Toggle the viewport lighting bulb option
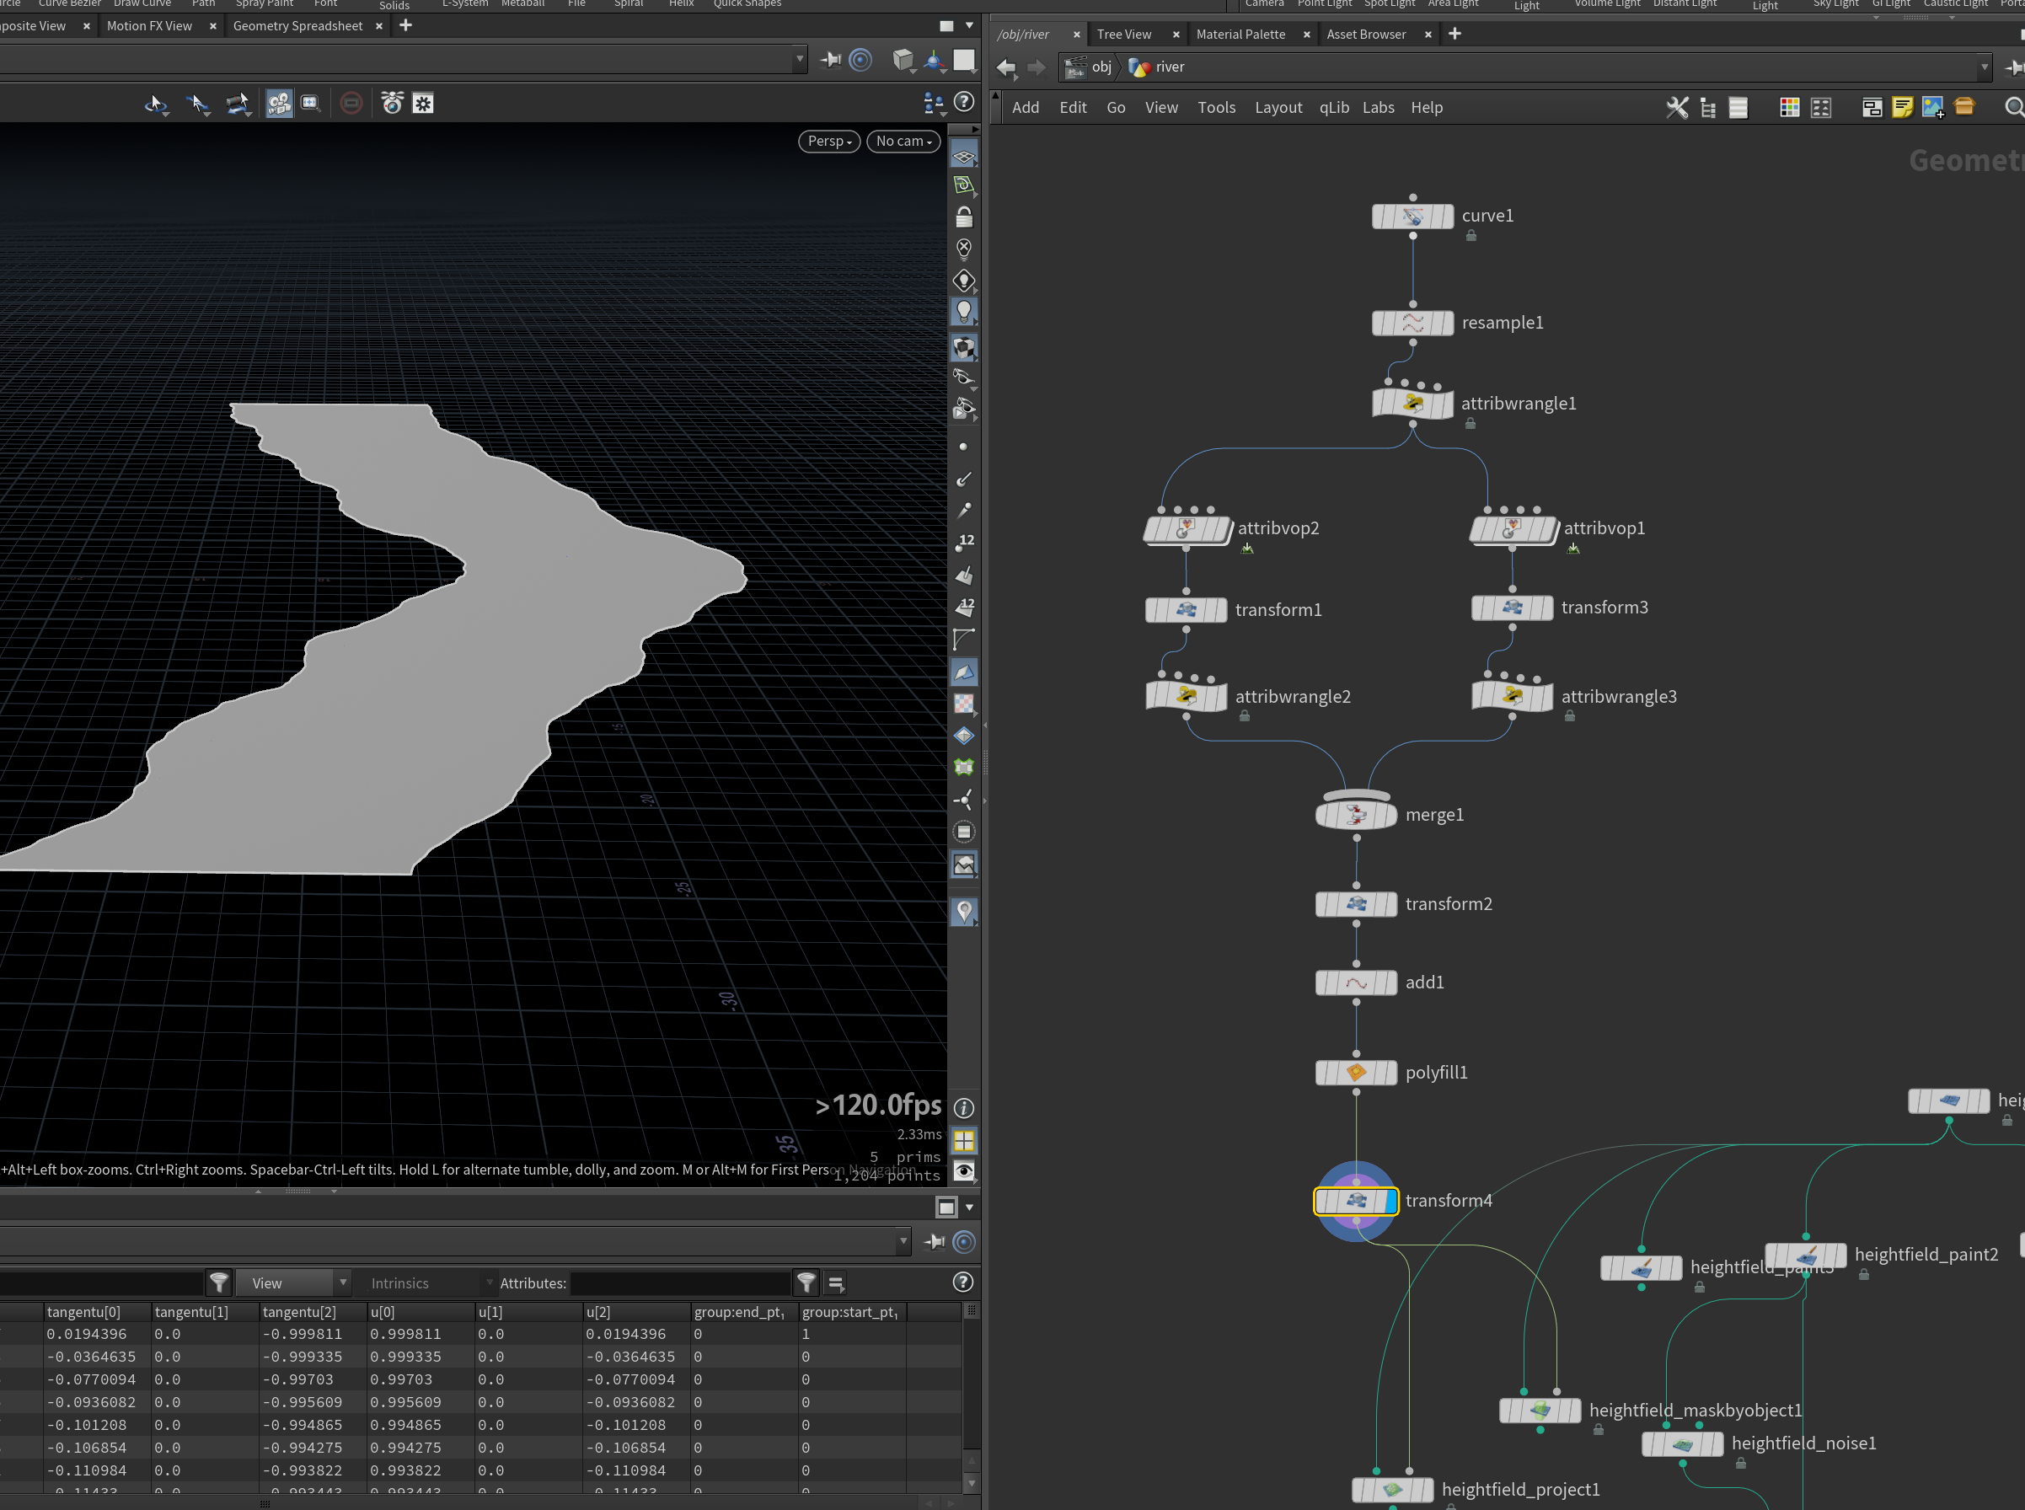The image size is (2025, 1510). click(x=963, y=312)
